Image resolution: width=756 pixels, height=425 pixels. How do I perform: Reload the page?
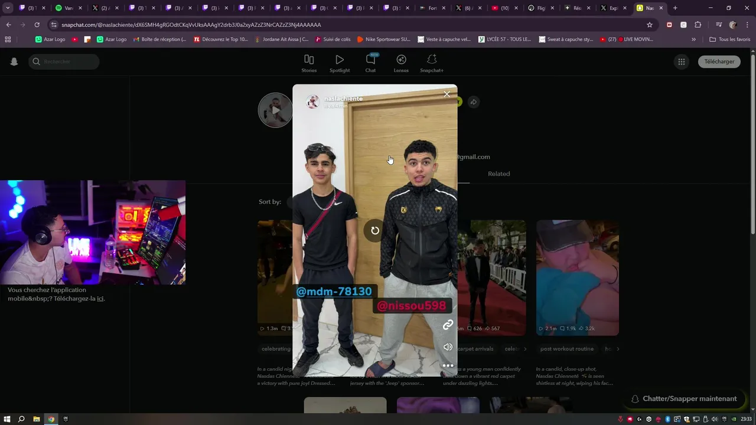(37, 25)
